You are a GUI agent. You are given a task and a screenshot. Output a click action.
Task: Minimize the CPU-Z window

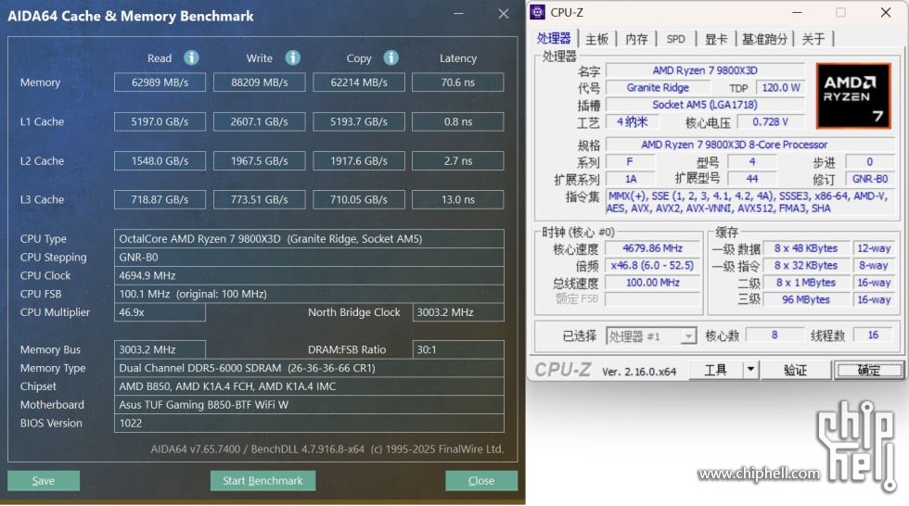coord(797,12)
